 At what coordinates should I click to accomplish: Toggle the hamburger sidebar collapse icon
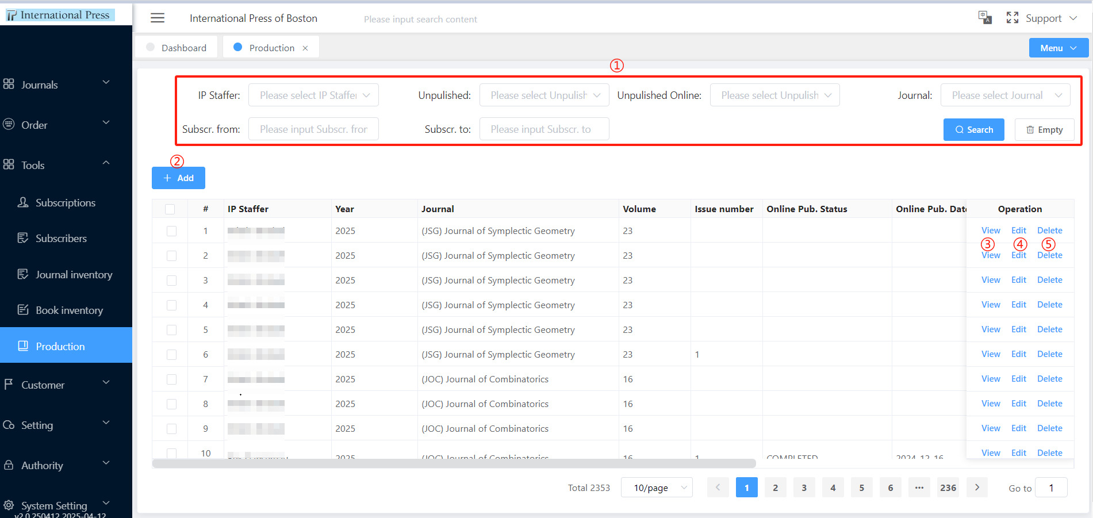[158, 18]
